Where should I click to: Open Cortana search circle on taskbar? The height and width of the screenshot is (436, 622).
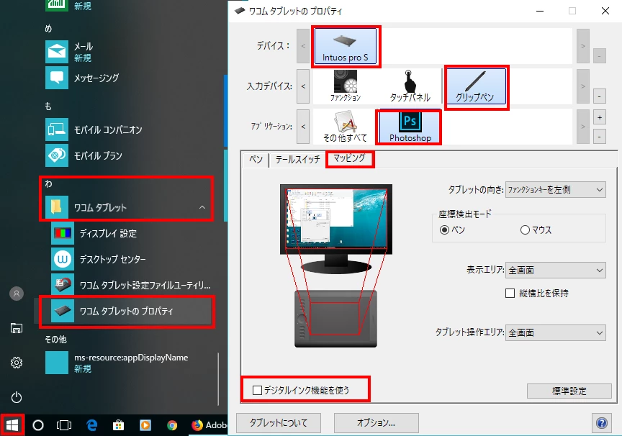tap(38, 425)
